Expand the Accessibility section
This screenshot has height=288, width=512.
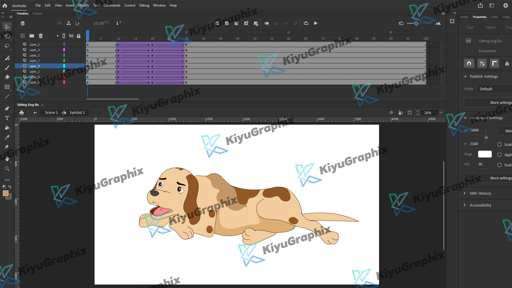(x=465, y=205)
